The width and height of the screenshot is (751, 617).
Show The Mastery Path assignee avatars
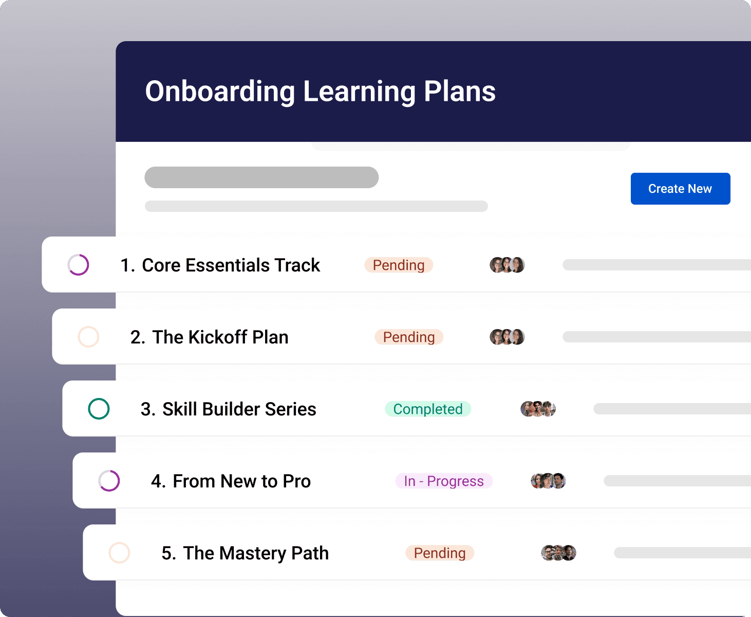point(558,553)
